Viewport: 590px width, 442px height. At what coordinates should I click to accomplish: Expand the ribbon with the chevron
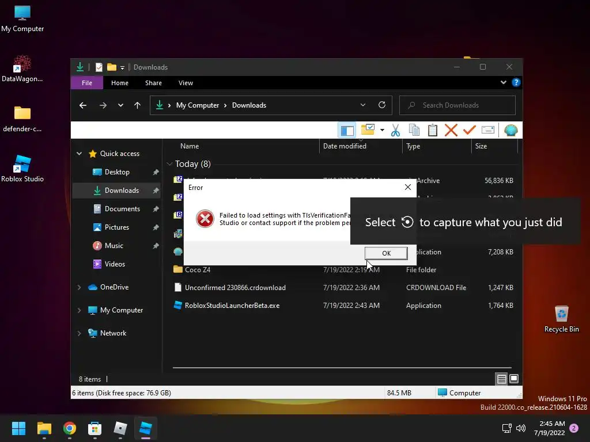(x=503, y=82)
